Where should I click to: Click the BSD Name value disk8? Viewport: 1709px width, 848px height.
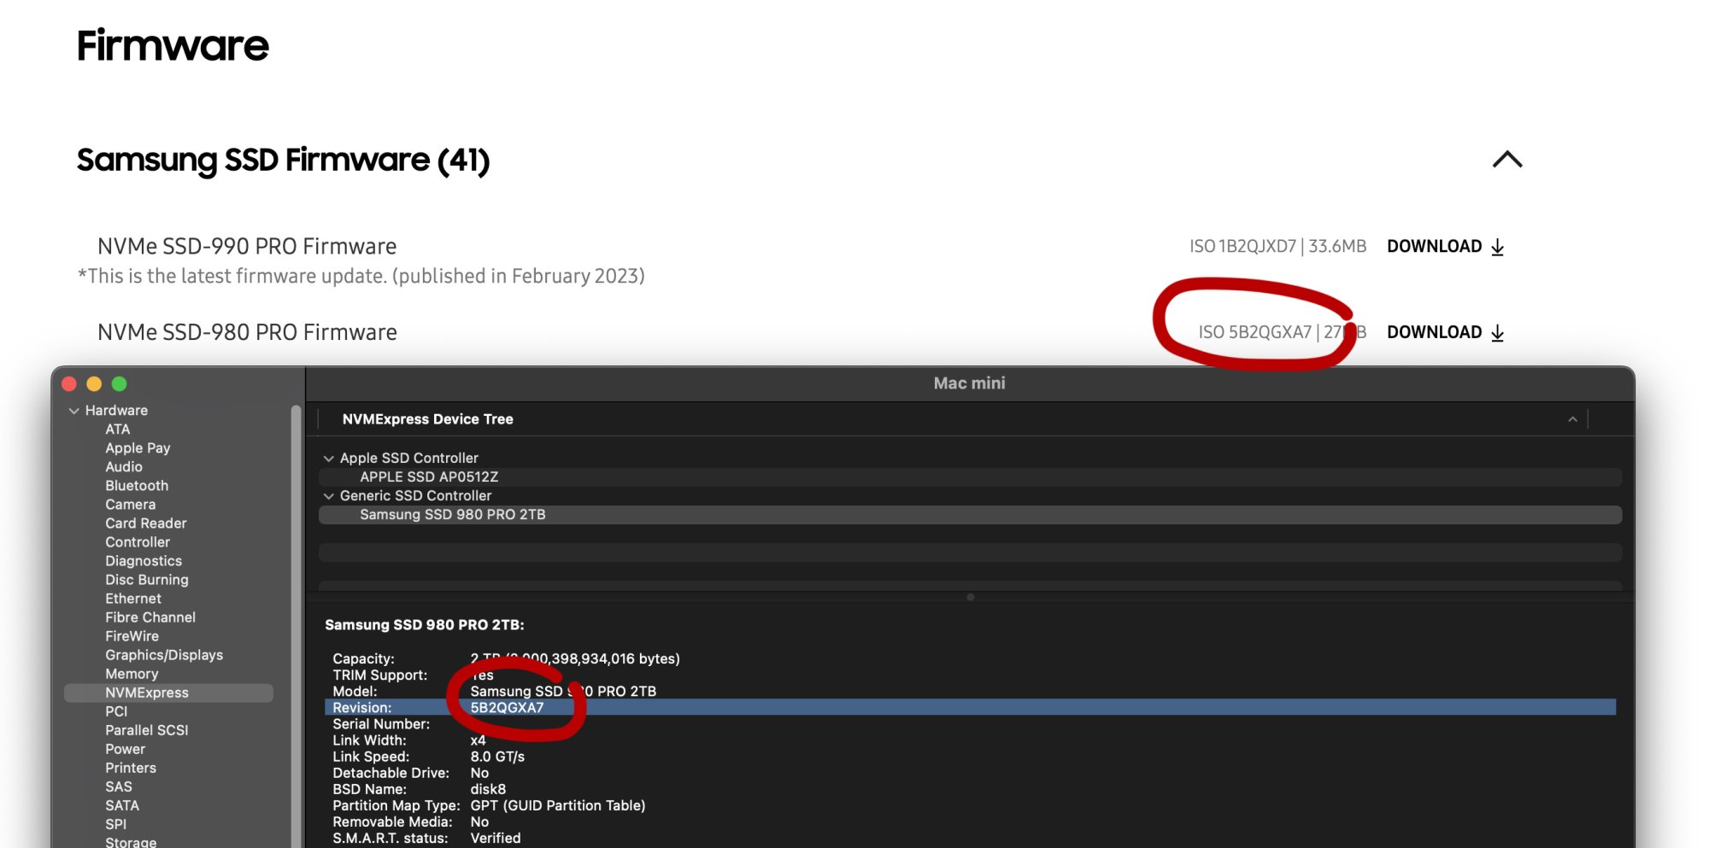pos(488,789)
